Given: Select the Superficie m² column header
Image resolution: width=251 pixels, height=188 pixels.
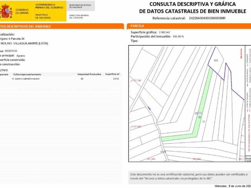Looking at the screenshot, I should point(113,74).
